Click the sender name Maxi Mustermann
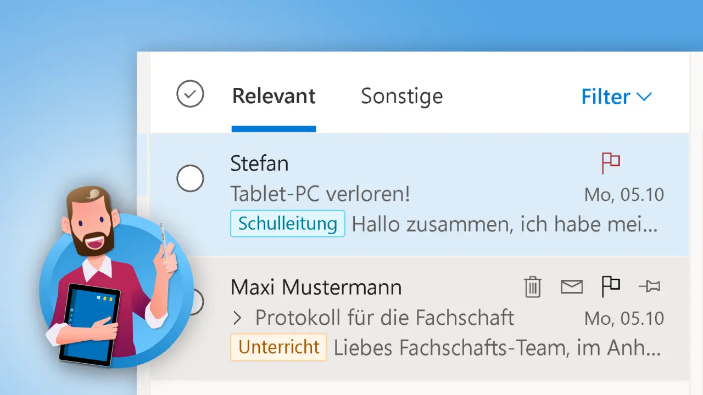The image size is (703, 395). click(316, 286)
